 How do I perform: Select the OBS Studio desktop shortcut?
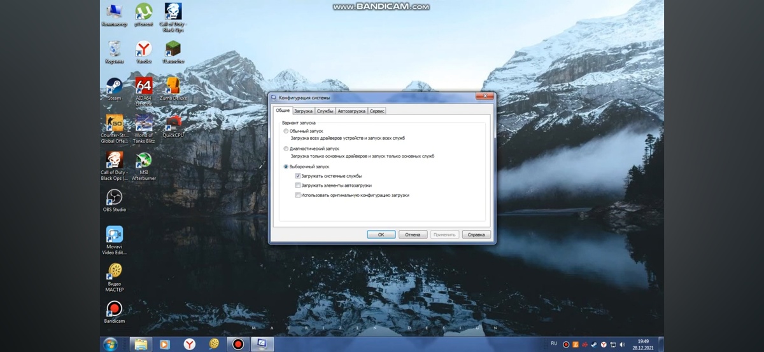[x=115, y=201]
